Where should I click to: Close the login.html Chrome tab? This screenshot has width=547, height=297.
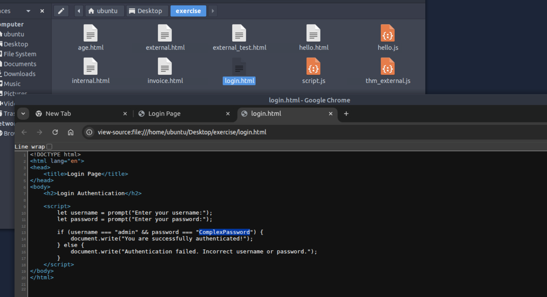pyautogui.click(x=331, y=114)
